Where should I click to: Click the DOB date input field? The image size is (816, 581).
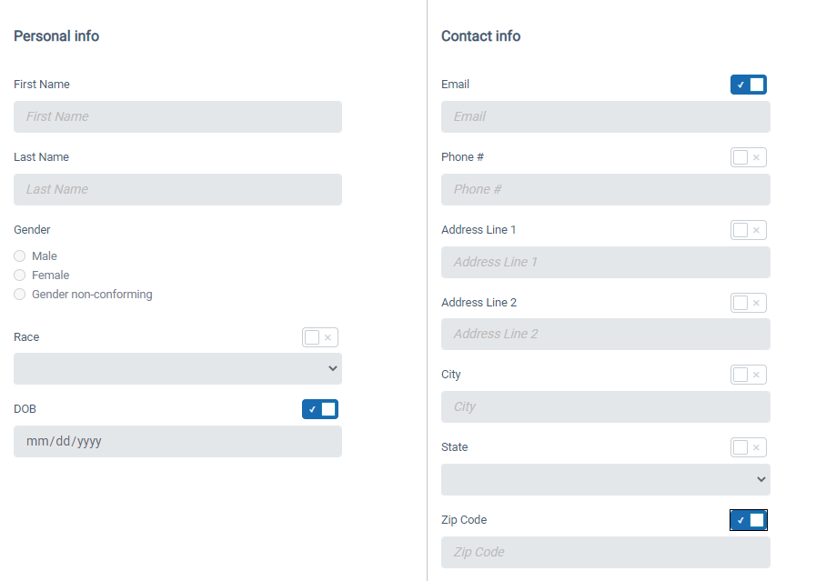tap(178, 442)
